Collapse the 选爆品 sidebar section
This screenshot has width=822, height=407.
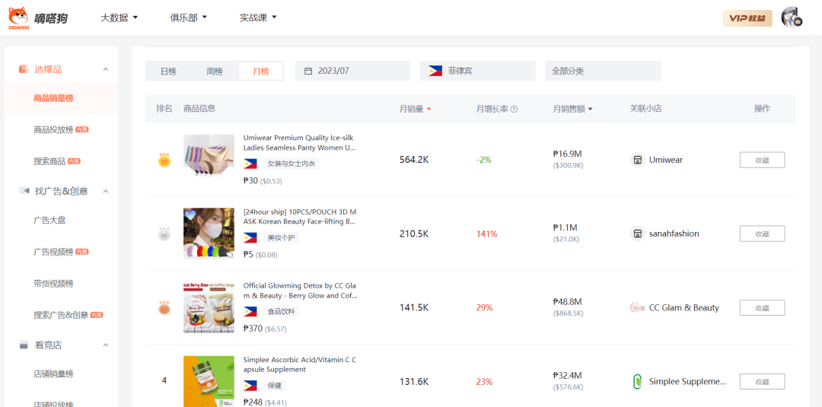[106, 69]
